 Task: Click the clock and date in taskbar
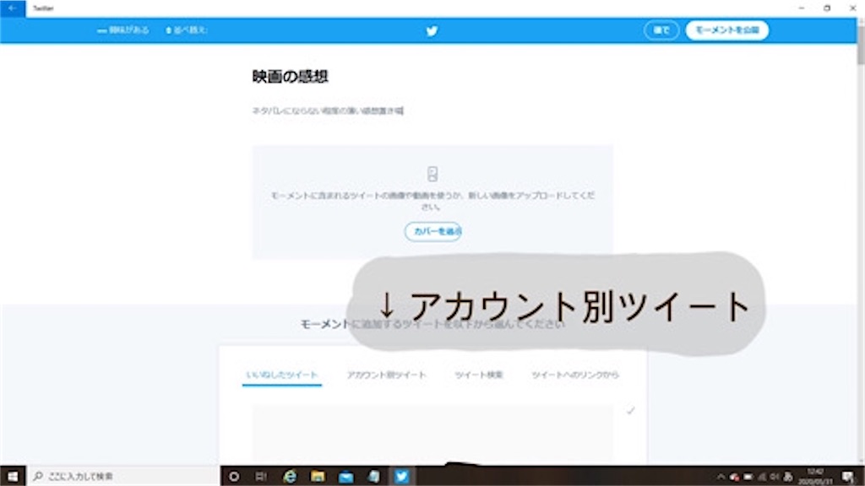tap(815, 477)
